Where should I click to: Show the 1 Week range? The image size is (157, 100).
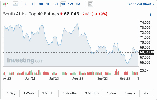(x=29, y=93)
